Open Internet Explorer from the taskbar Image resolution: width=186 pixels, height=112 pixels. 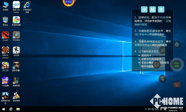(11, 109)
